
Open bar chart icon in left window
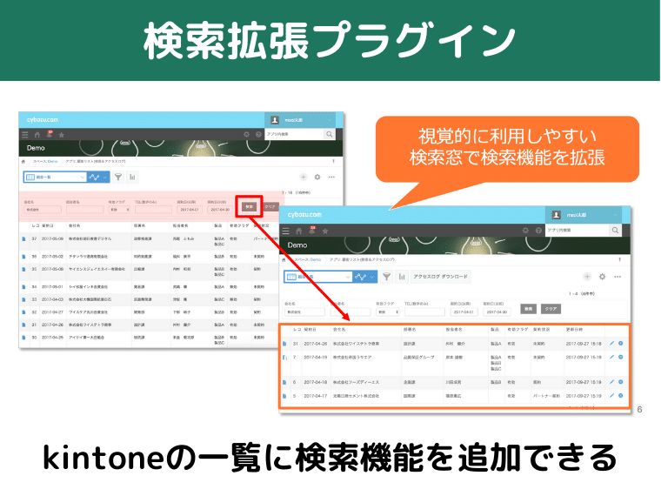pos(132,178)
